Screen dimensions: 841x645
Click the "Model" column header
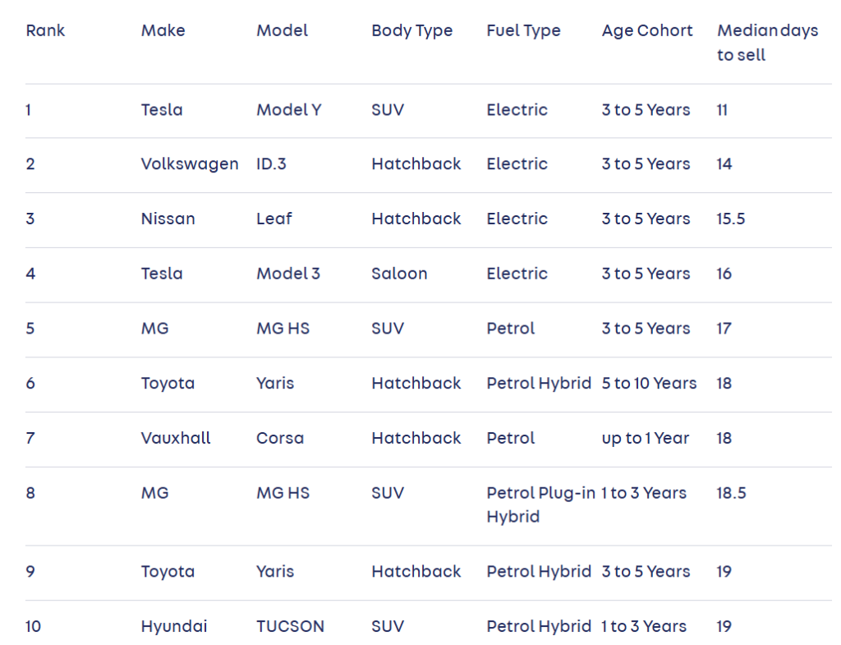click(282, 31)
